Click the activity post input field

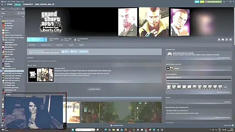[94, 61]
